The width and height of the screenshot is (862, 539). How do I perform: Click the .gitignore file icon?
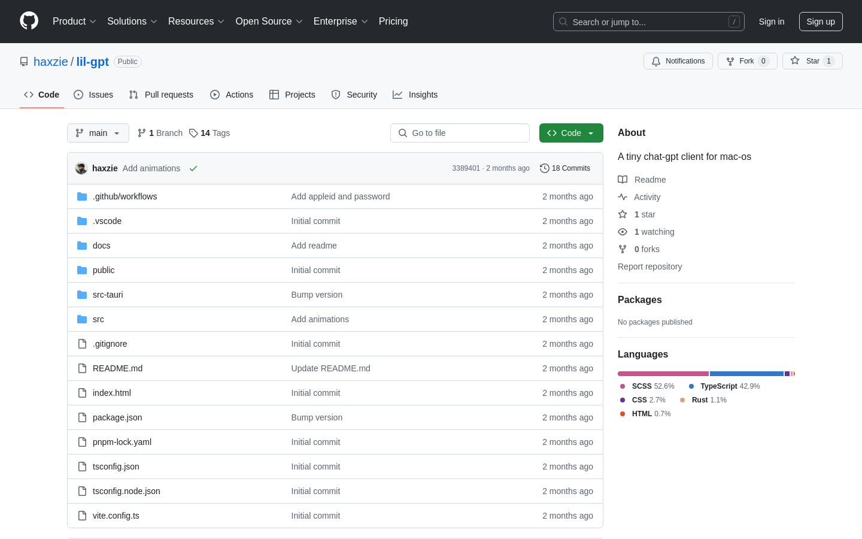click(x=82, y=344)
